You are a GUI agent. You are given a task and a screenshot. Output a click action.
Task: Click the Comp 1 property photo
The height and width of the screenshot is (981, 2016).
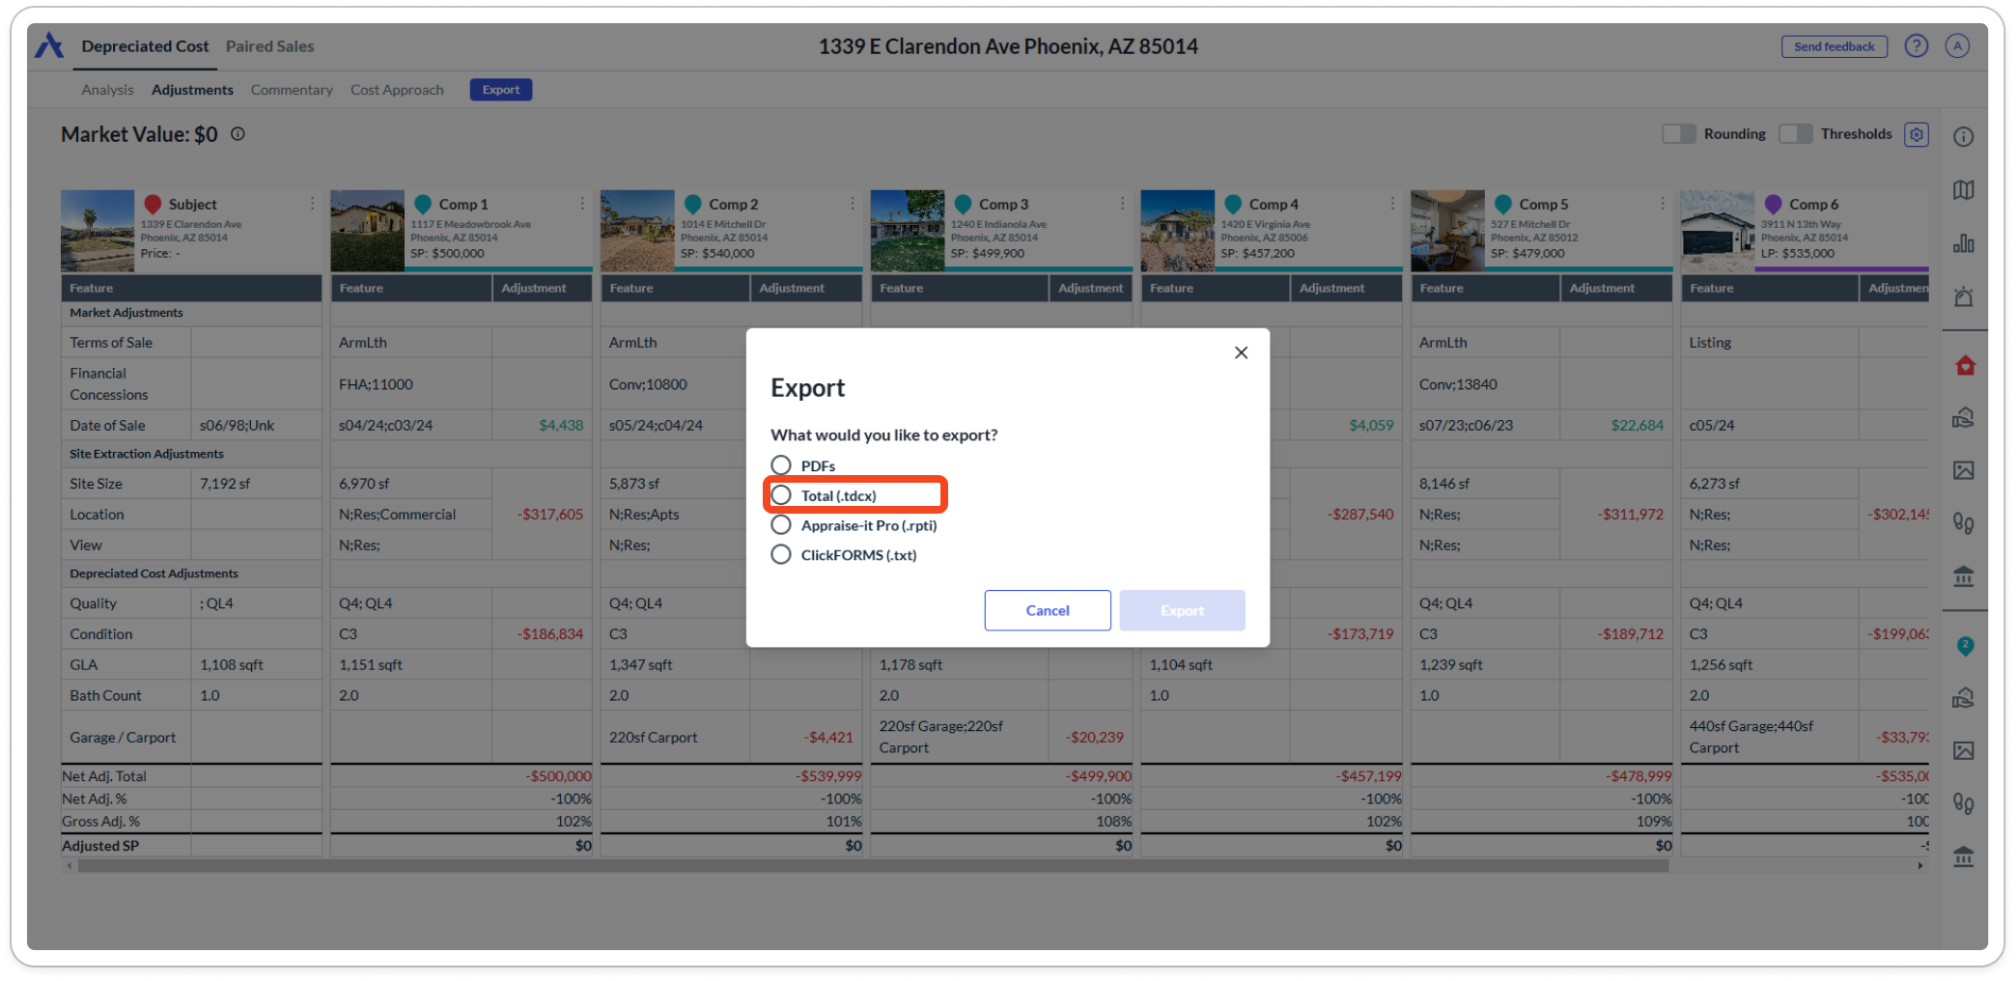pos(367,231)
